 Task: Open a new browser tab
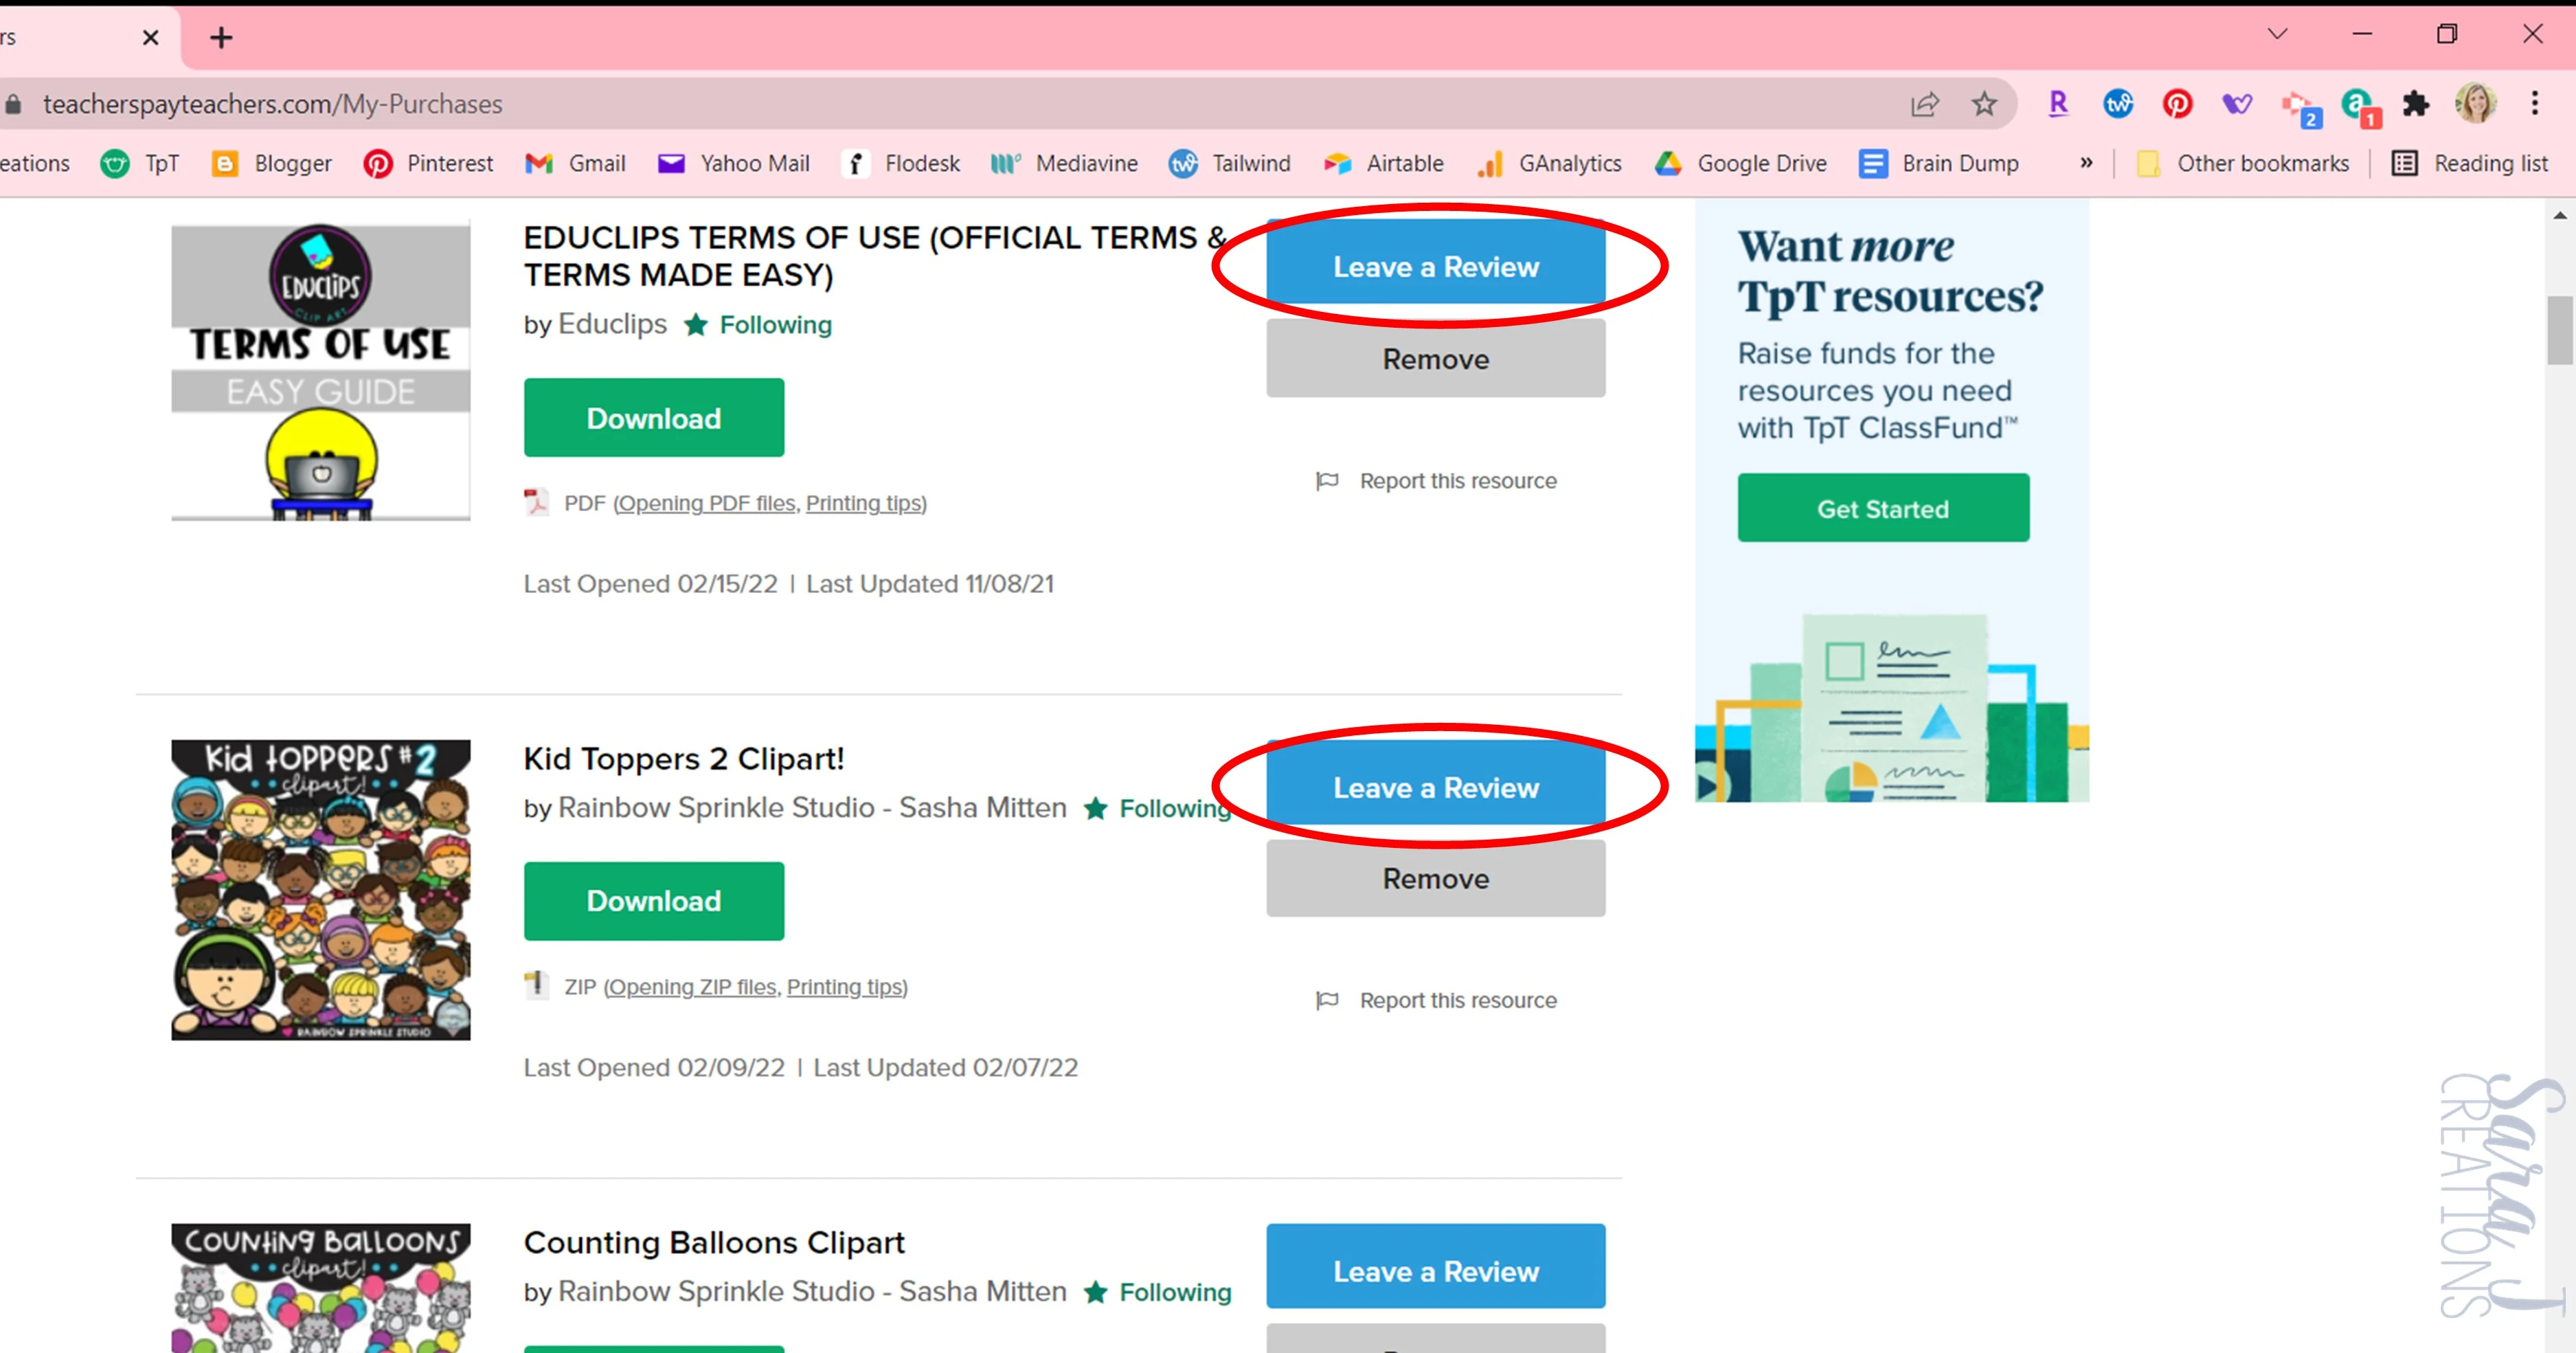(221, 38)
